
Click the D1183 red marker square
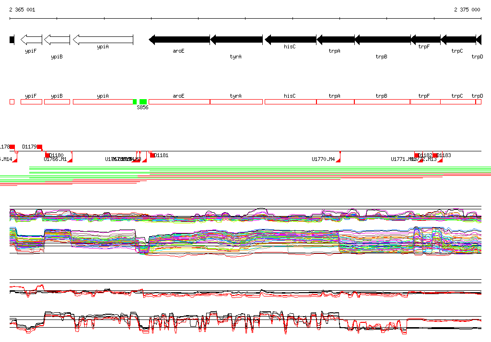[435, 155]
